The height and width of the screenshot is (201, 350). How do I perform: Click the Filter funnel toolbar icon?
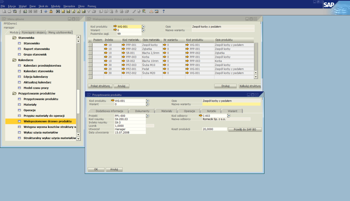click(89, 11)
